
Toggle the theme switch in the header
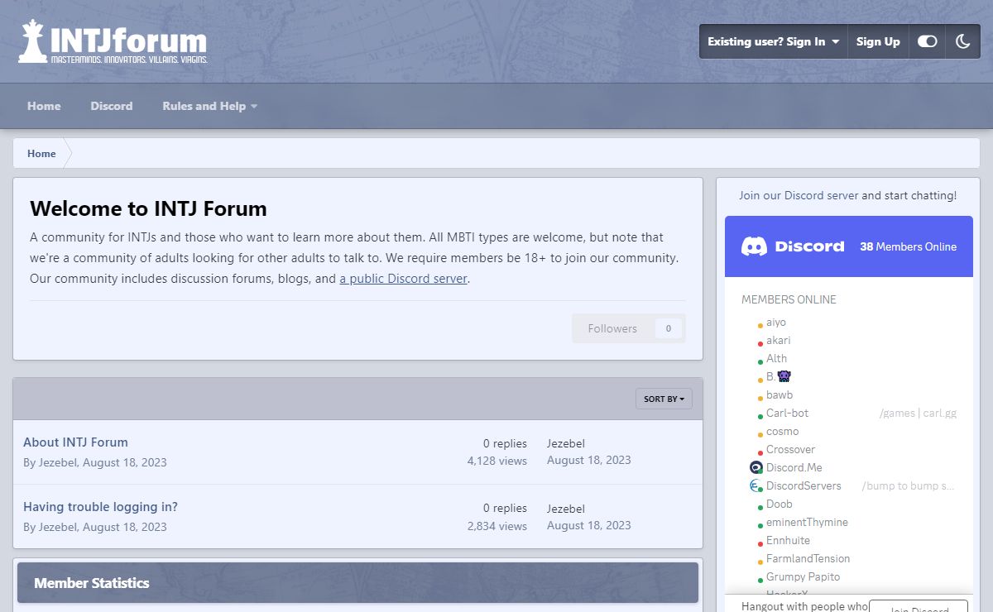point(927,41)
